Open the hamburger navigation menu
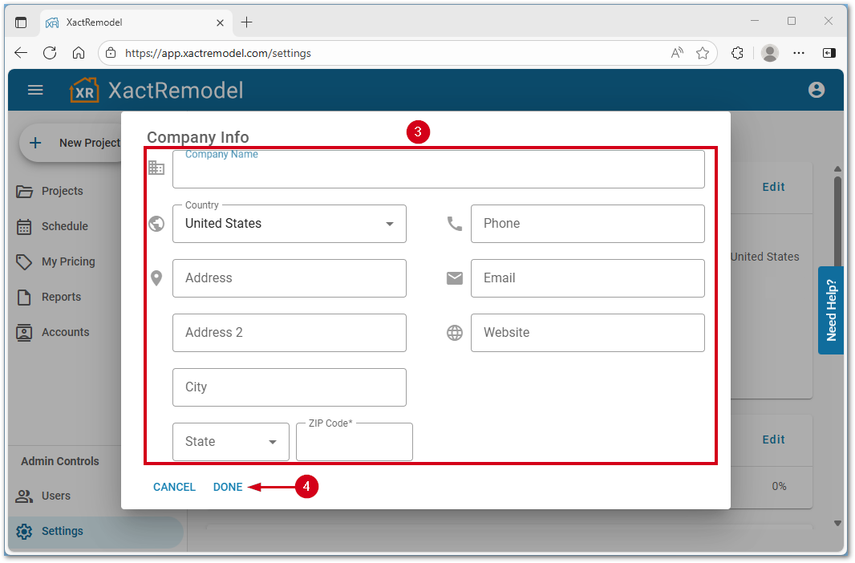 point(35,90)
